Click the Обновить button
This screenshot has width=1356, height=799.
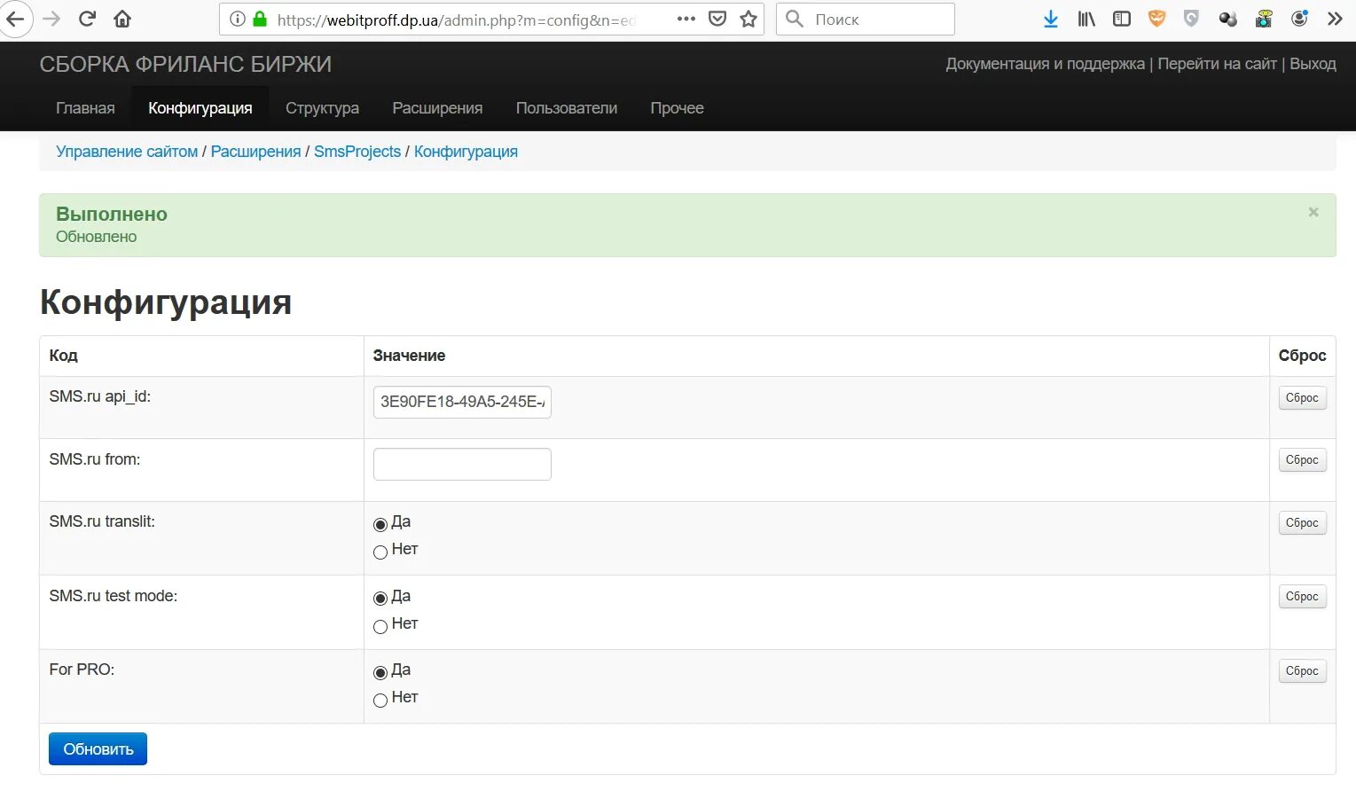(x=98, y=748)
